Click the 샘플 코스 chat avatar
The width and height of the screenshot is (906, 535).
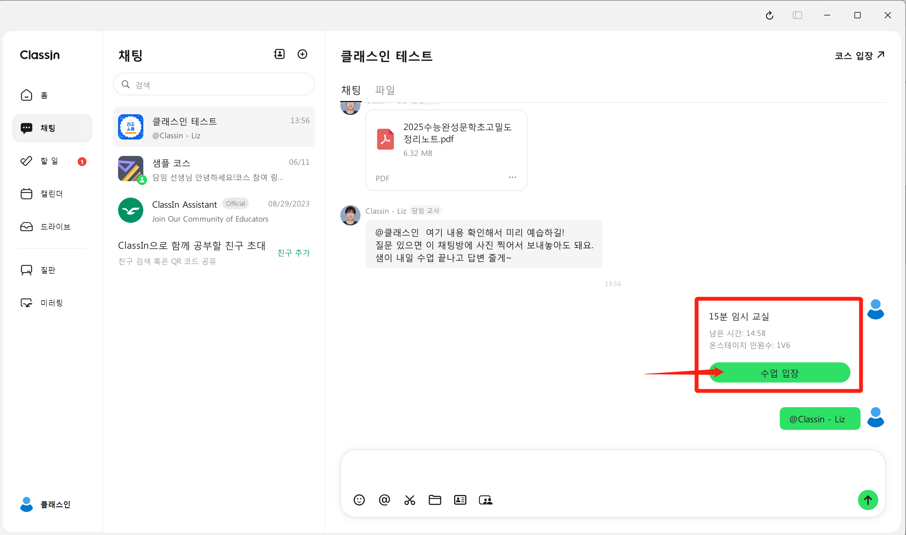click(x=130, y=169)
